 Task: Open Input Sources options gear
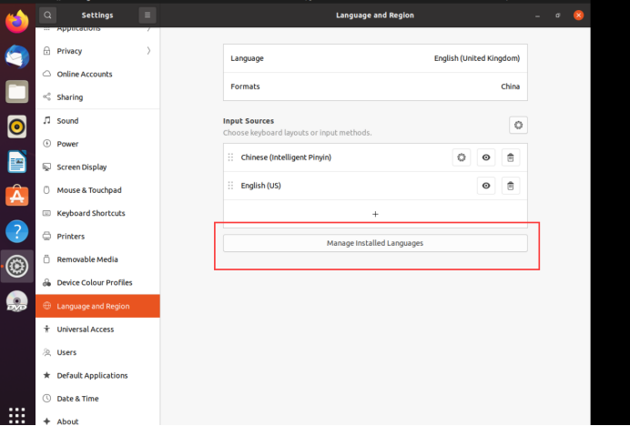pos(518,125)
